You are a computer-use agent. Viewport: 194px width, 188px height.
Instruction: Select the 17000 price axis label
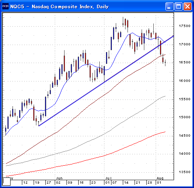[185, 44]
